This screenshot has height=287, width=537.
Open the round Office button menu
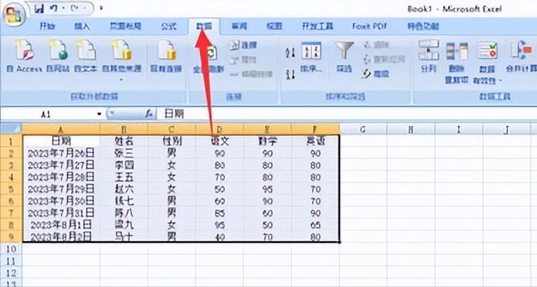14,16
